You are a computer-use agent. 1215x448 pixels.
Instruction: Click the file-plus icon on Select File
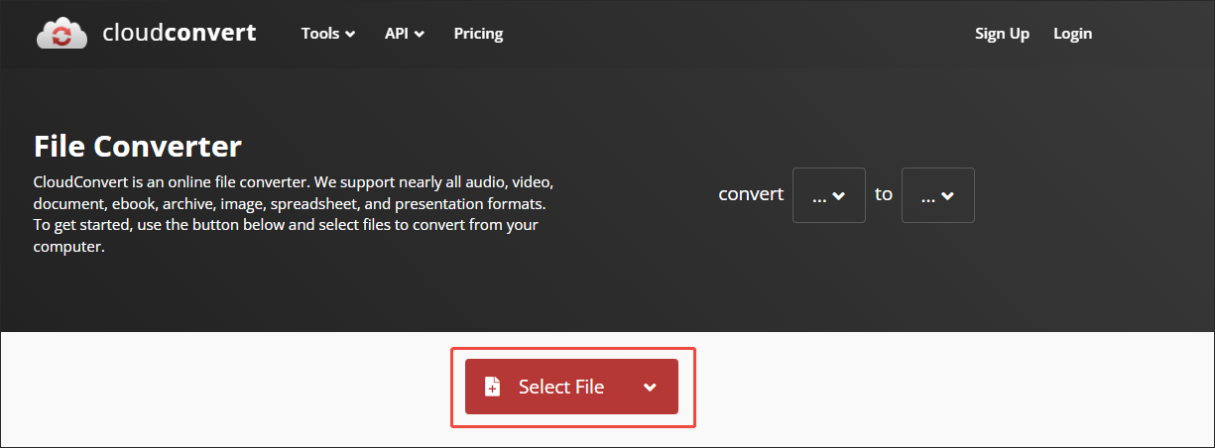pos(492,387)
